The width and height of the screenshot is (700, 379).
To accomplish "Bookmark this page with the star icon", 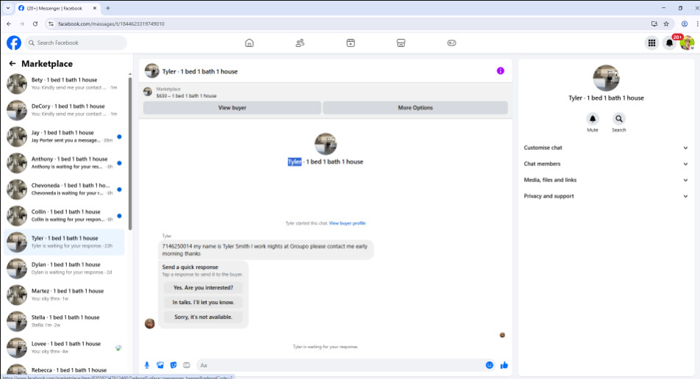I will [x=666, y=24].
